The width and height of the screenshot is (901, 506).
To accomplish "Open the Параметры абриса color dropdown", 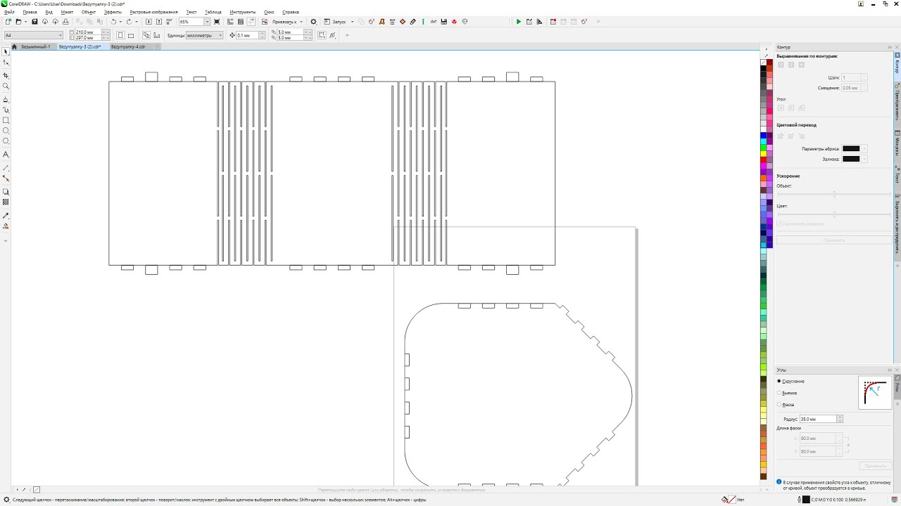I will pos(855,149).
